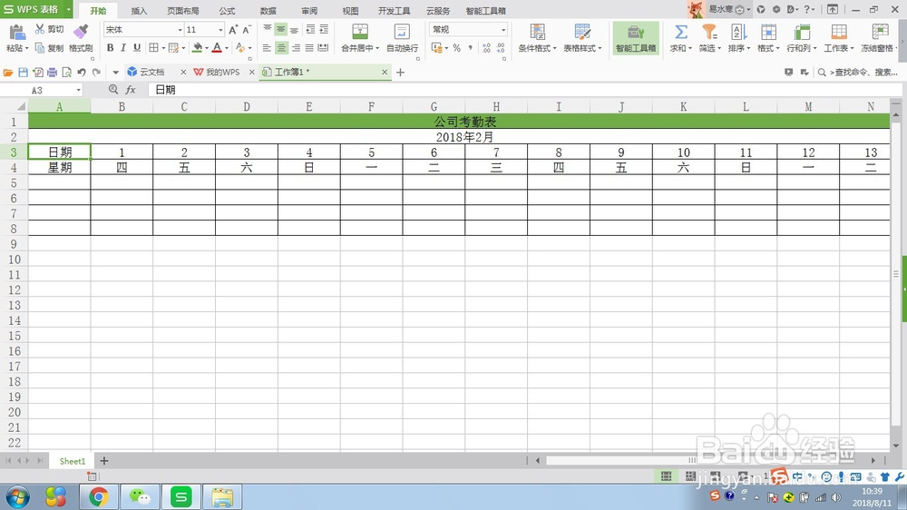Click the Conditional Format (条件格式) icon
907x510 pixels.
(x=537, y=32)
